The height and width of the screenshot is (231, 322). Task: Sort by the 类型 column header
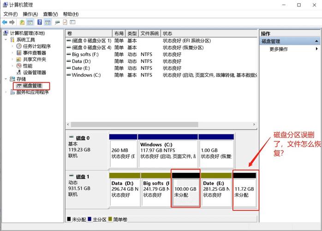132,33
